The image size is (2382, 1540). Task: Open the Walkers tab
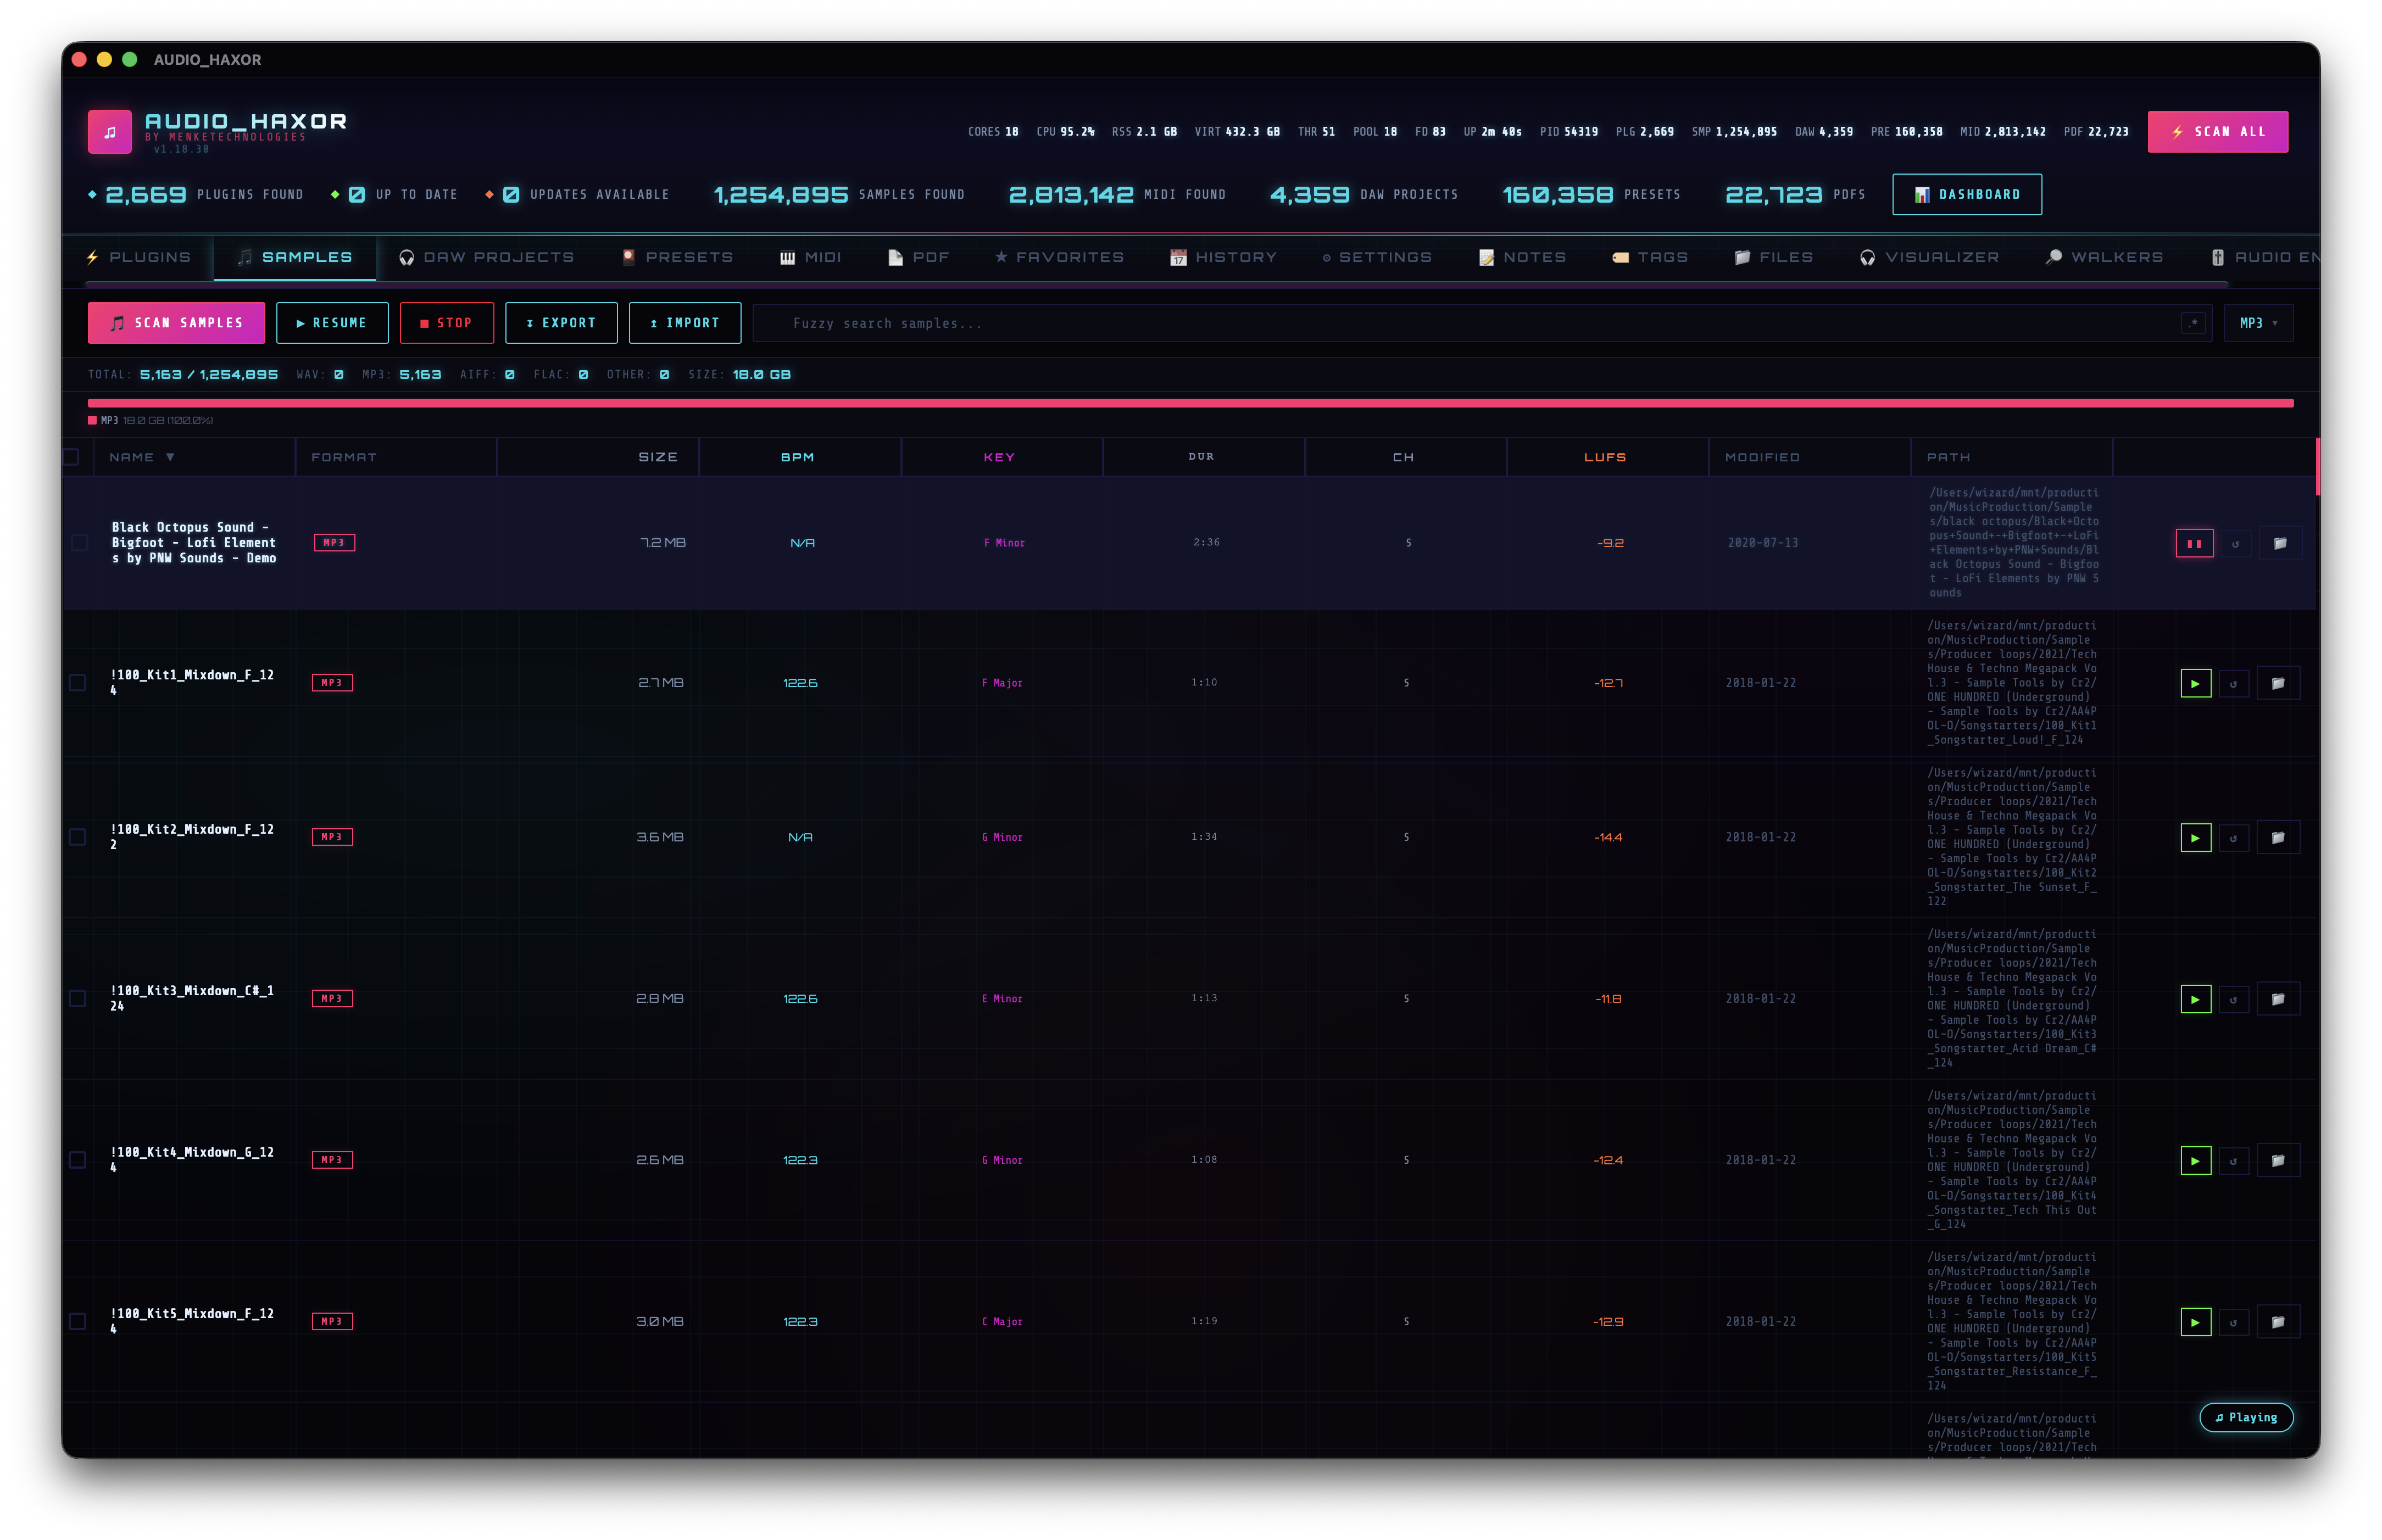click(x=2104, y=257)
